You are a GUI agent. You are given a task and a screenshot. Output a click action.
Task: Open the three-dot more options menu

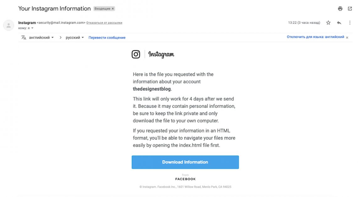(350, 22)
